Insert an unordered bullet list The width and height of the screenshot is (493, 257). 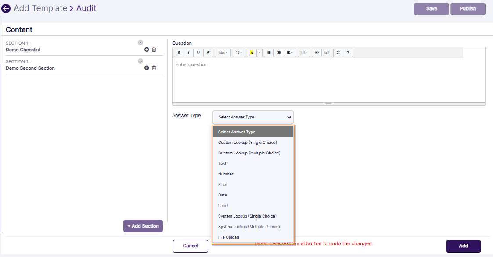pyautogui.click(x=269, y=53)
